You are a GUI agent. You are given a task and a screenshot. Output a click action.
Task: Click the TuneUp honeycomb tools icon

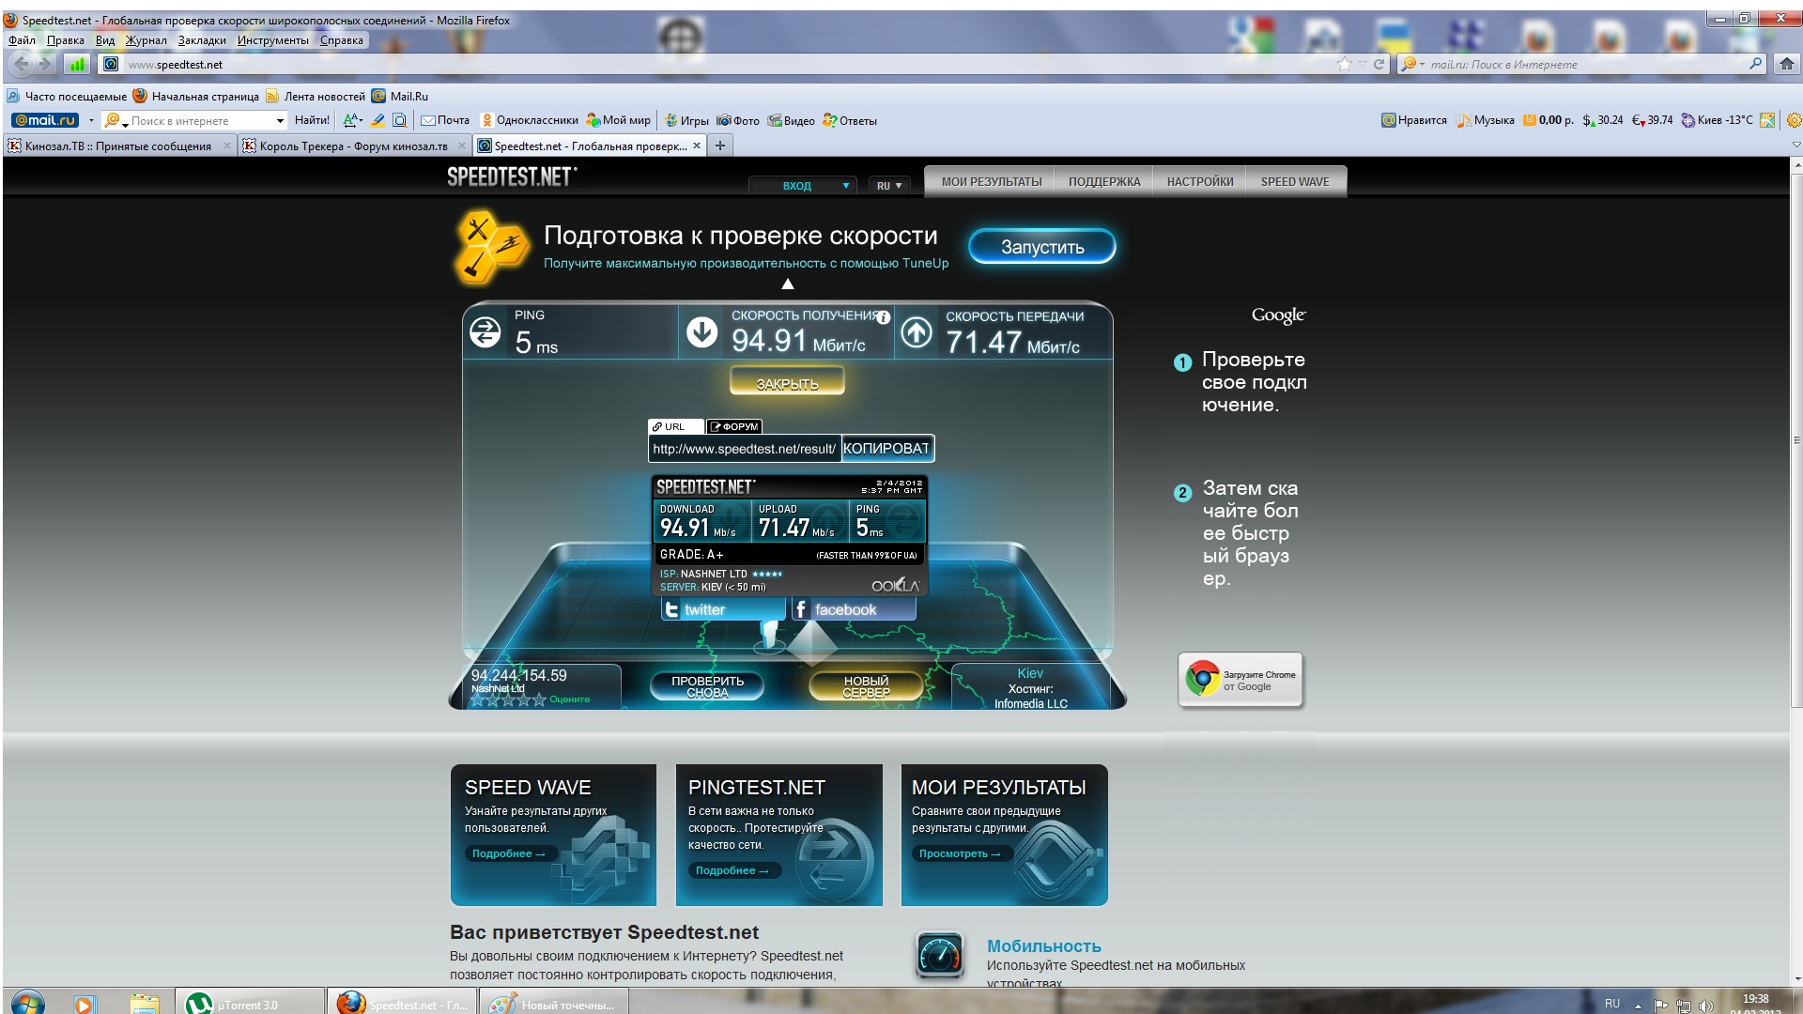click(x=490, y=248)
